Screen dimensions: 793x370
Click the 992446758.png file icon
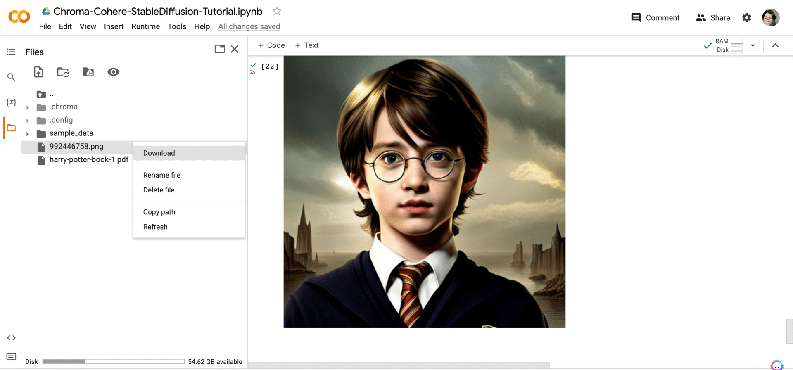tap(41, 147)
